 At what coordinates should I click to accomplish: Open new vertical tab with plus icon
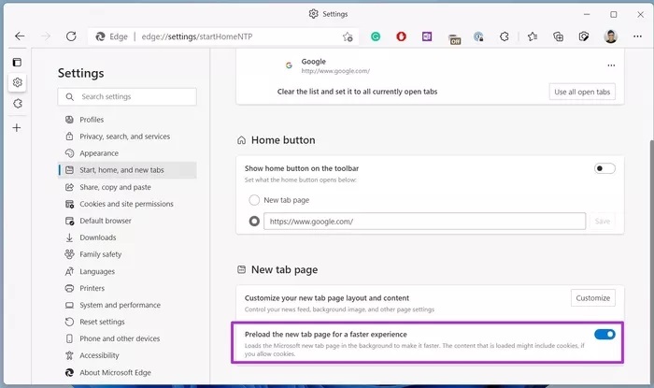pyautogui.click(x=17, y=127)
